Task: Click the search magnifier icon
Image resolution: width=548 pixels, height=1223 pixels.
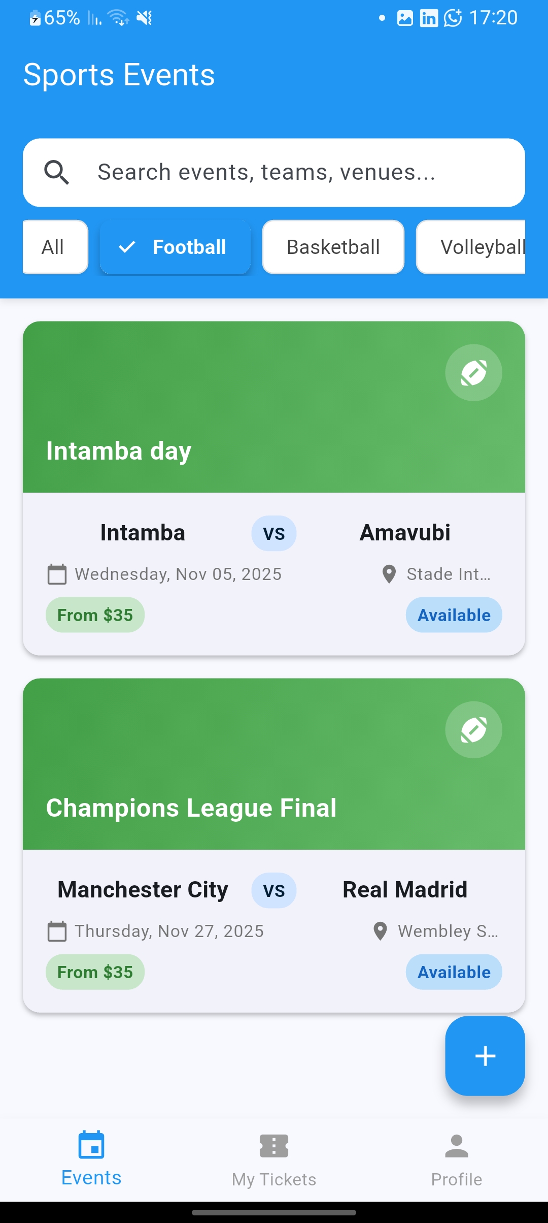Action: (57, 173)
